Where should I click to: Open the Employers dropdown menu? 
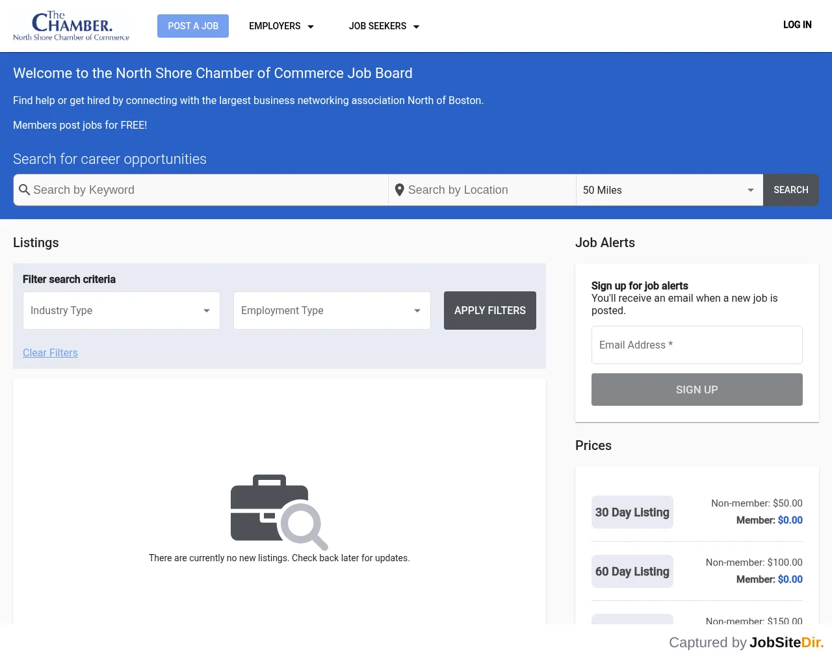click(281, 26)
